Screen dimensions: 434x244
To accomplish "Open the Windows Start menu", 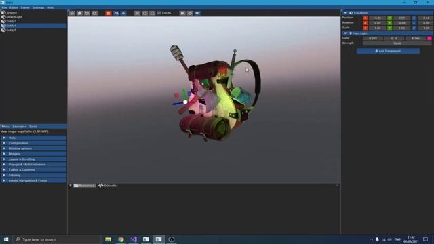I will (x=6, y=239).
